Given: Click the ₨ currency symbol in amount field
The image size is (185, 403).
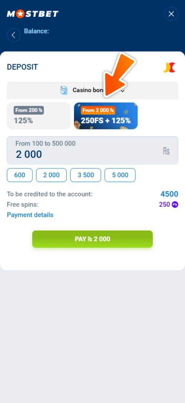Looking at the screenshot, I should tap(166, 151).
